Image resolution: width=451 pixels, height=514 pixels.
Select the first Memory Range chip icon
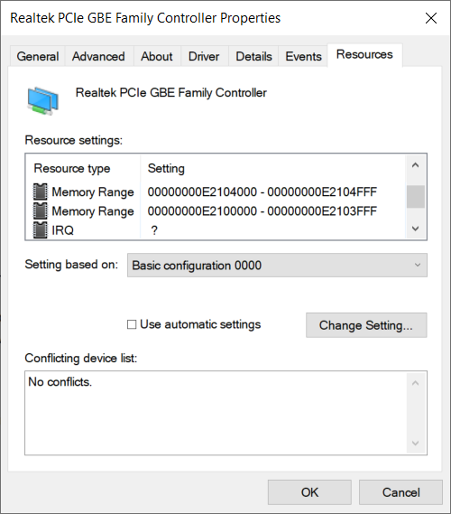click(40, 192)
